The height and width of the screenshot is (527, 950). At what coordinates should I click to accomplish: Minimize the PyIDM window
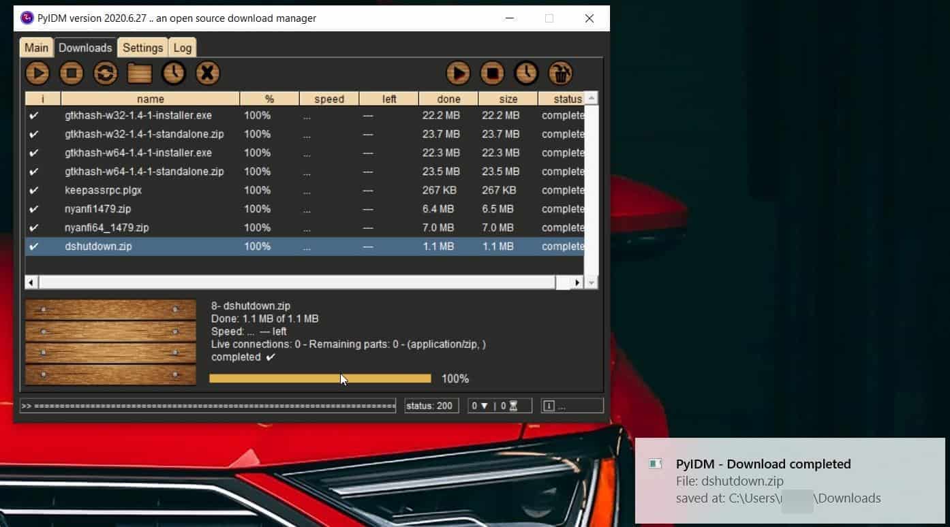coord(508,18)
